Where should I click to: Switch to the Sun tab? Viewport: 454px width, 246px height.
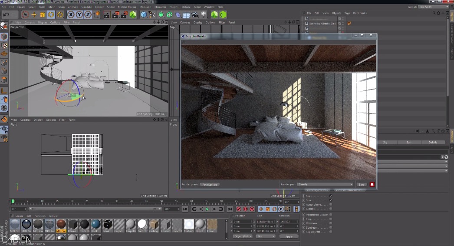pyautogui.click(x=409, y=142)
